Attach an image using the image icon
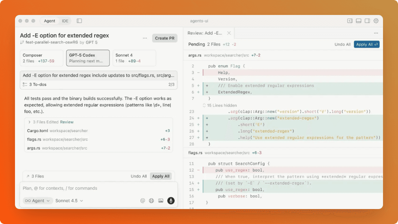This screenshot has height=224, width=398. point(161,200)
